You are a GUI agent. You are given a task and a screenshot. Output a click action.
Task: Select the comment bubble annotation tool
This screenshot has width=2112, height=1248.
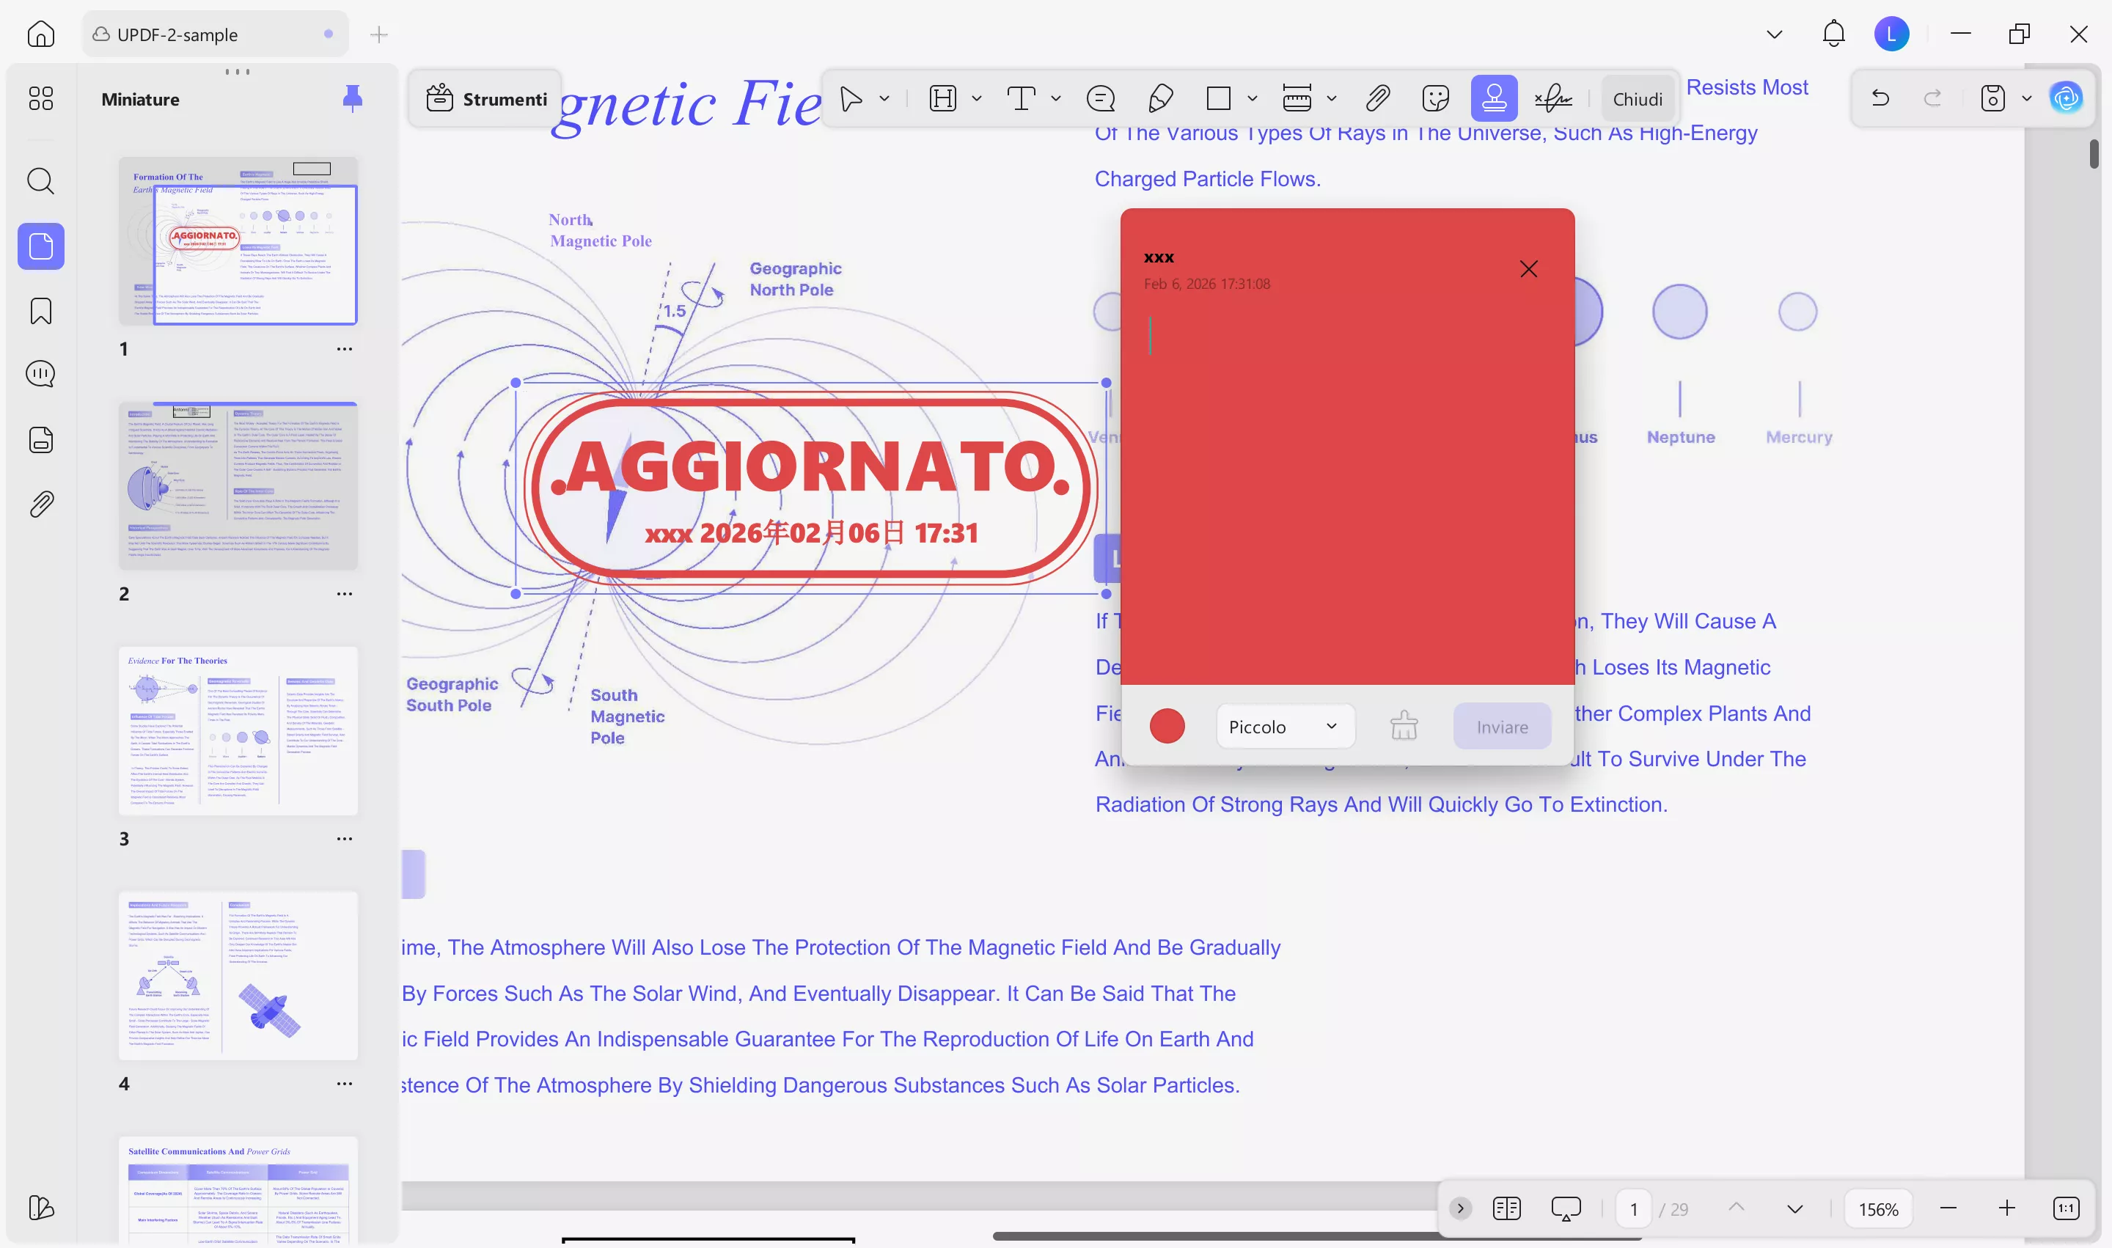1101,98
